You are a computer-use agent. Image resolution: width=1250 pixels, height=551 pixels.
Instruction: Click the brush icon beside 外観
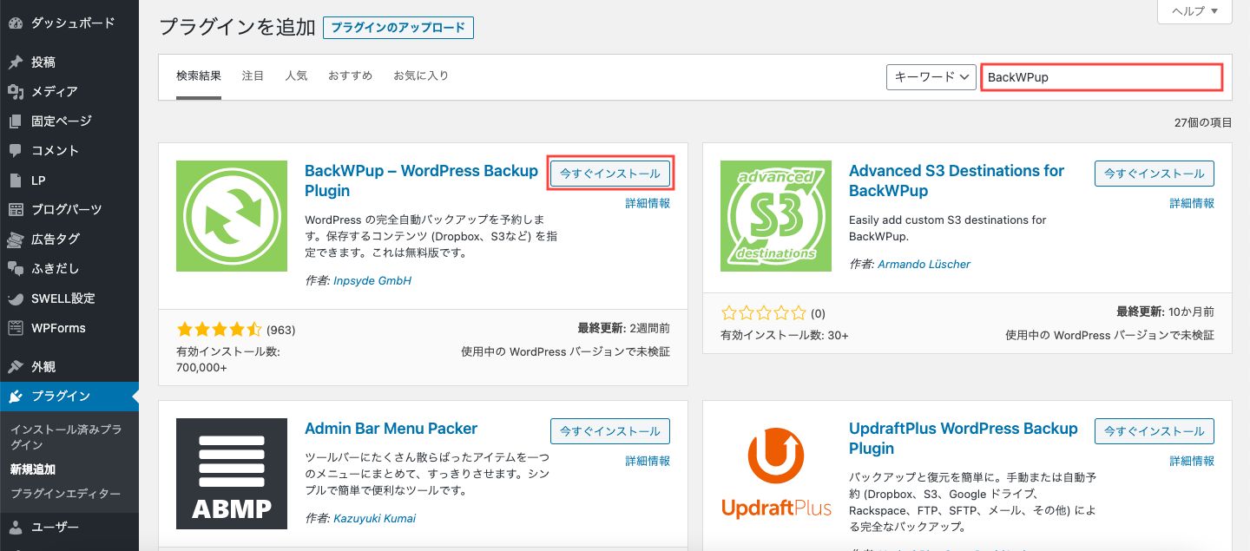click(x=15, y=367)
